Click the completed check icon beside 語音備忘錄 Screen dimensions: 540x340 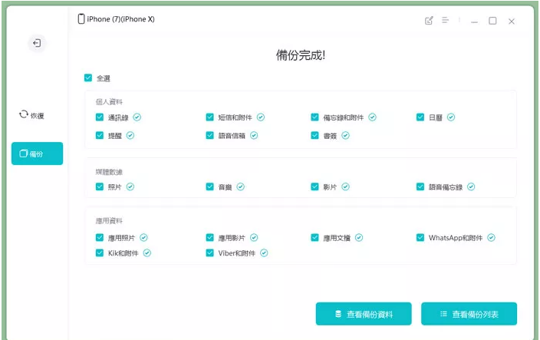pos(471,187)
